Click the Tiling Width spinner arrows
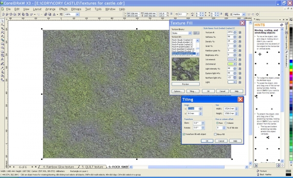Screen dimensions: 293x178 pyautogui.click(x=236, y=109)
